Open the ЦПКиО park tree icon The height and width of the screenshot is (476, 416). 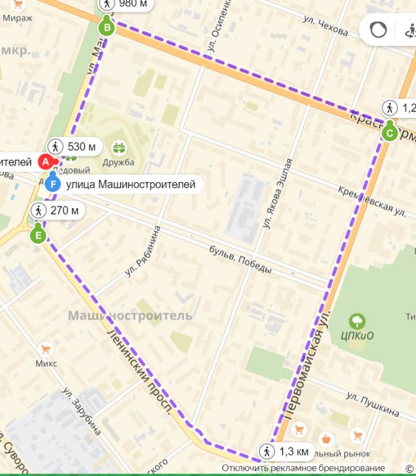click(x=357, y=321)
